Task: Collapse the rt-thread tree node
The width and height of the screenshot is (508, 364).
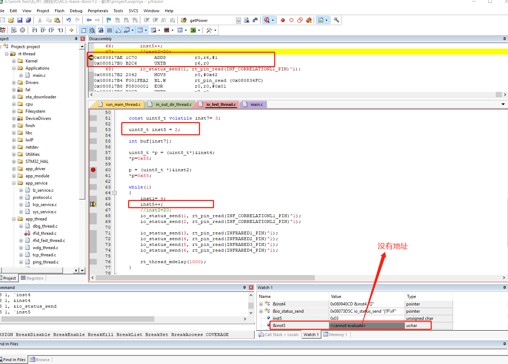Action: point(6,54)
